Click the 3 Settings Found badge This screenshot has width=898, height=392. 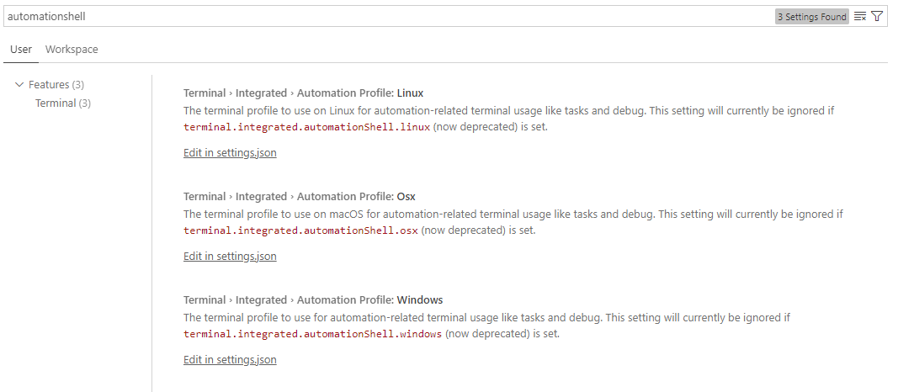coord(812,17)
